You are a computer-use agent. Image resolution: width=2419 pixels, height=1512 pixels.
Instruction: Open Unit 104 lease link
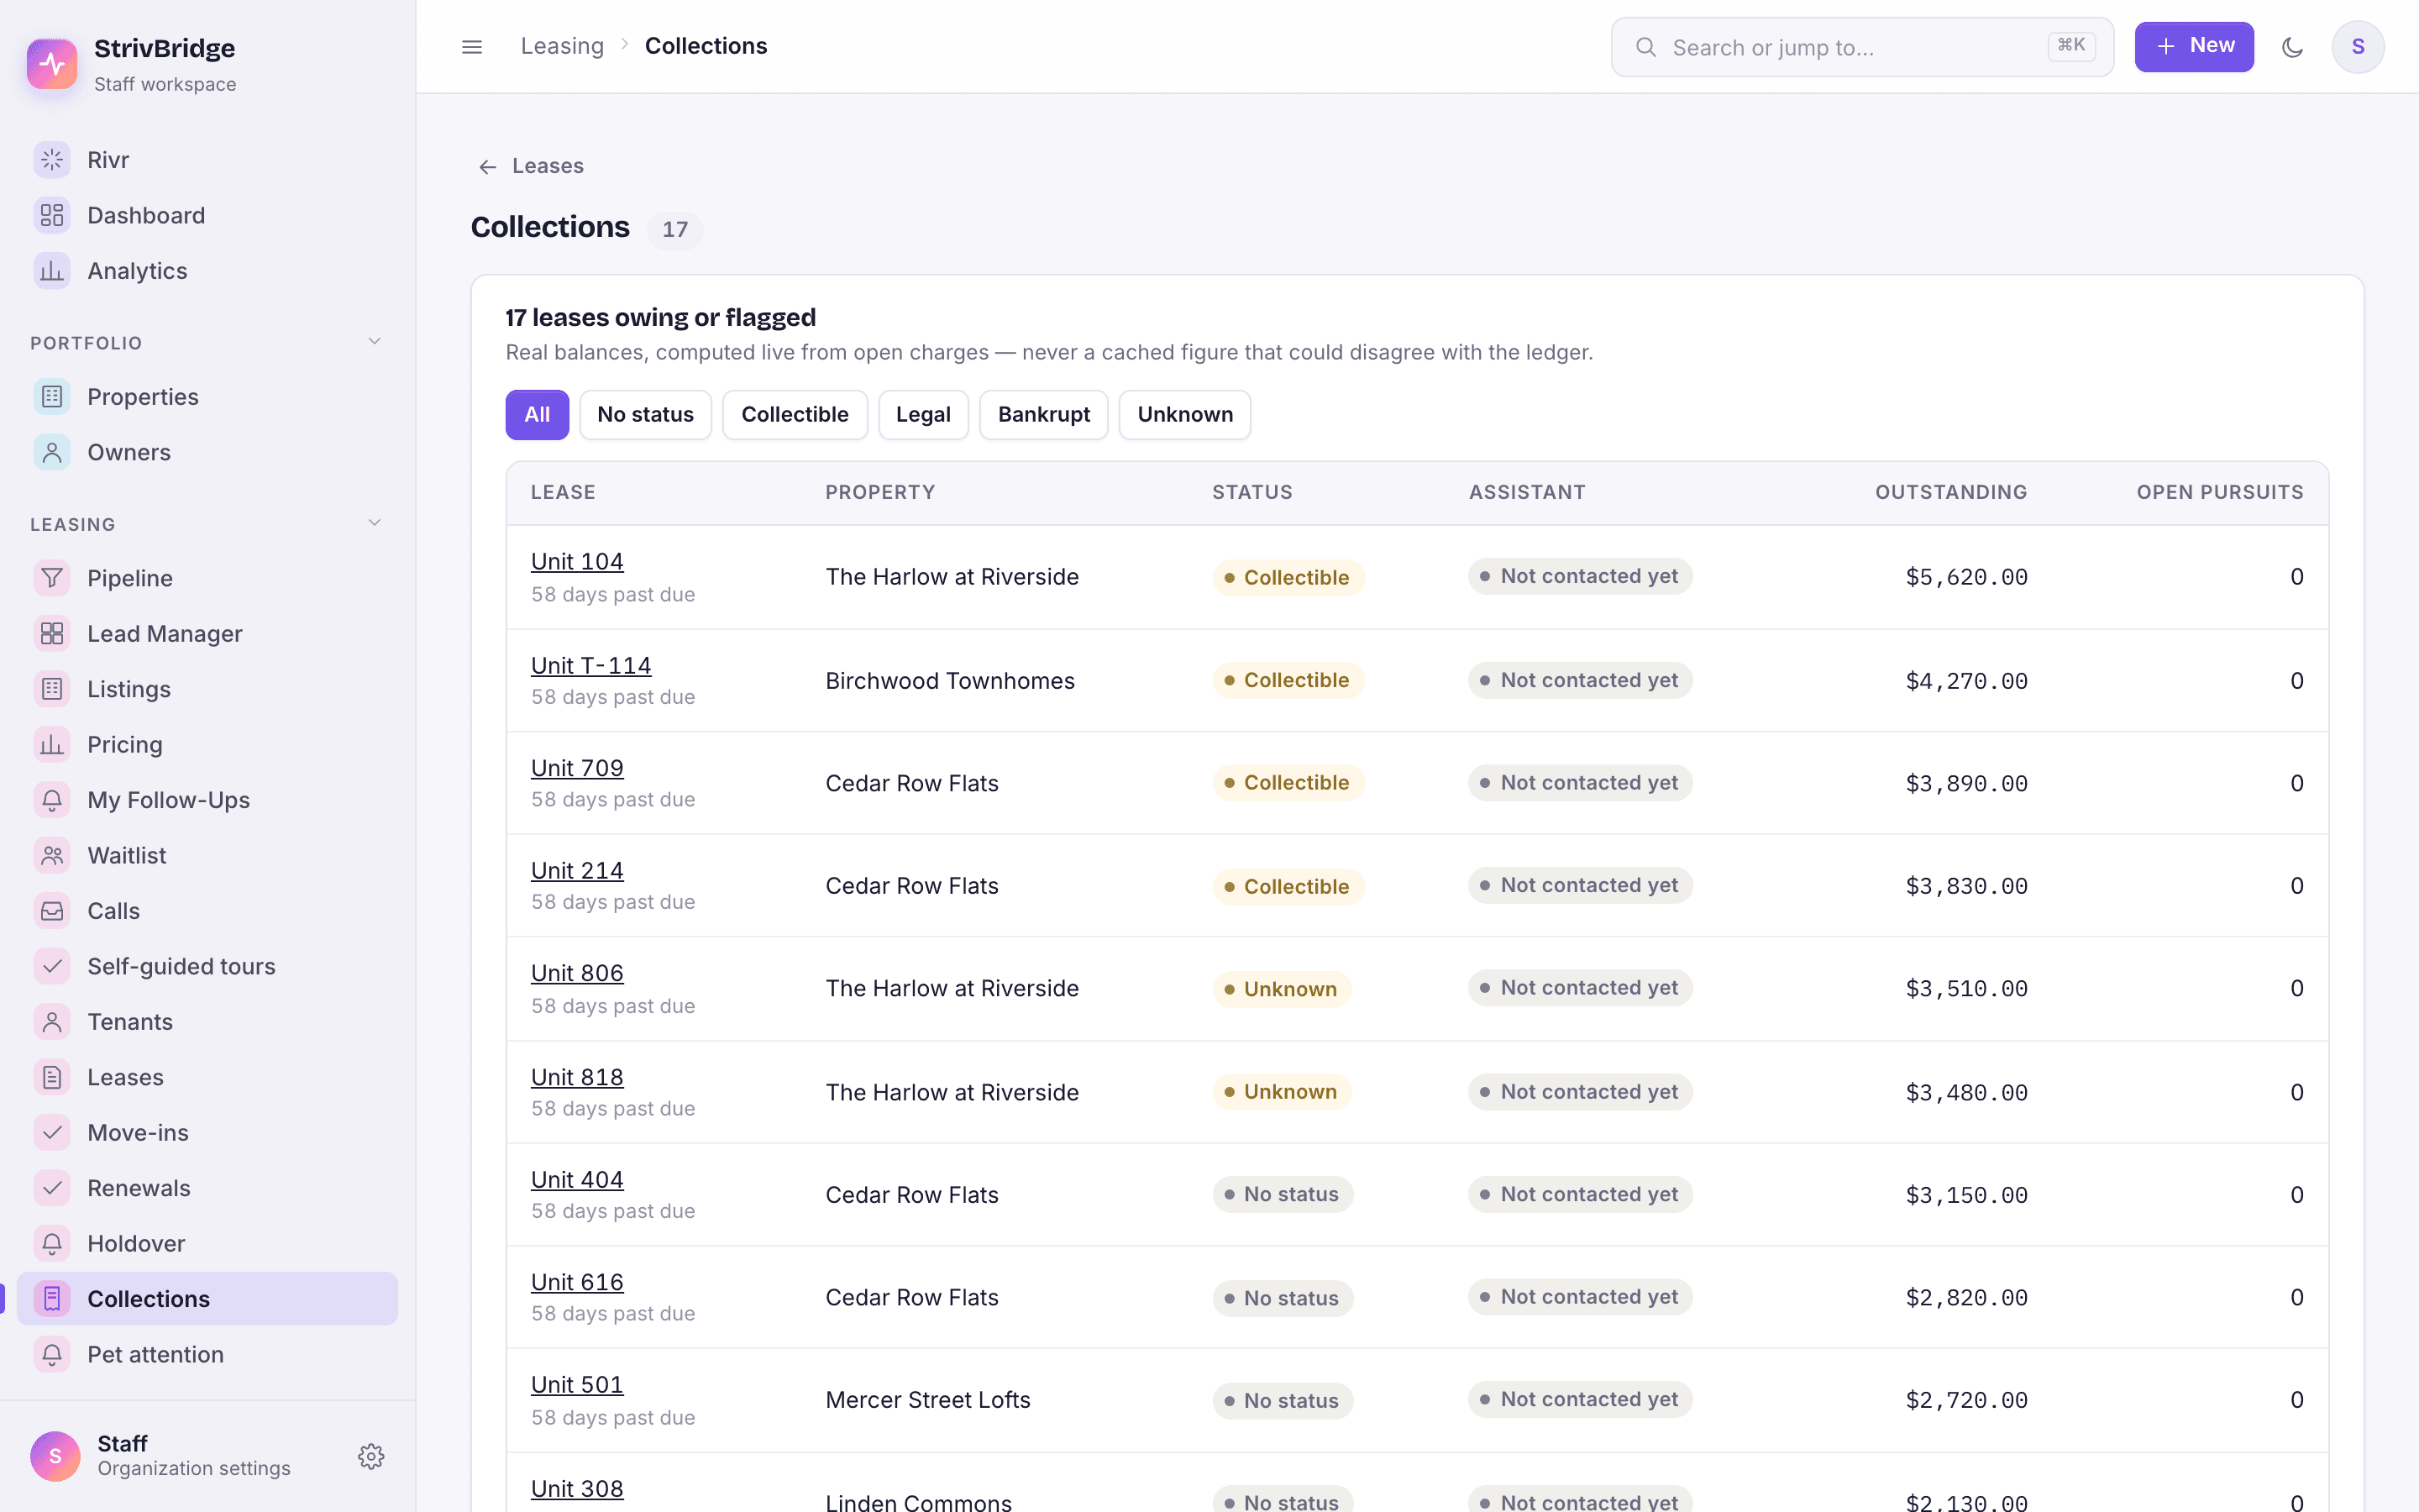coord(577,562)
